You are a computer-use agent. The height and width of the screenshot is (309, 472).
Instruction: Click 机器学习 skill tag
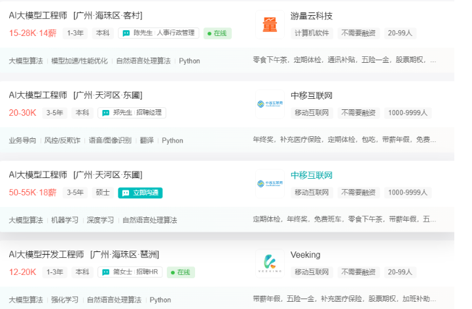[x=65, y=220]
